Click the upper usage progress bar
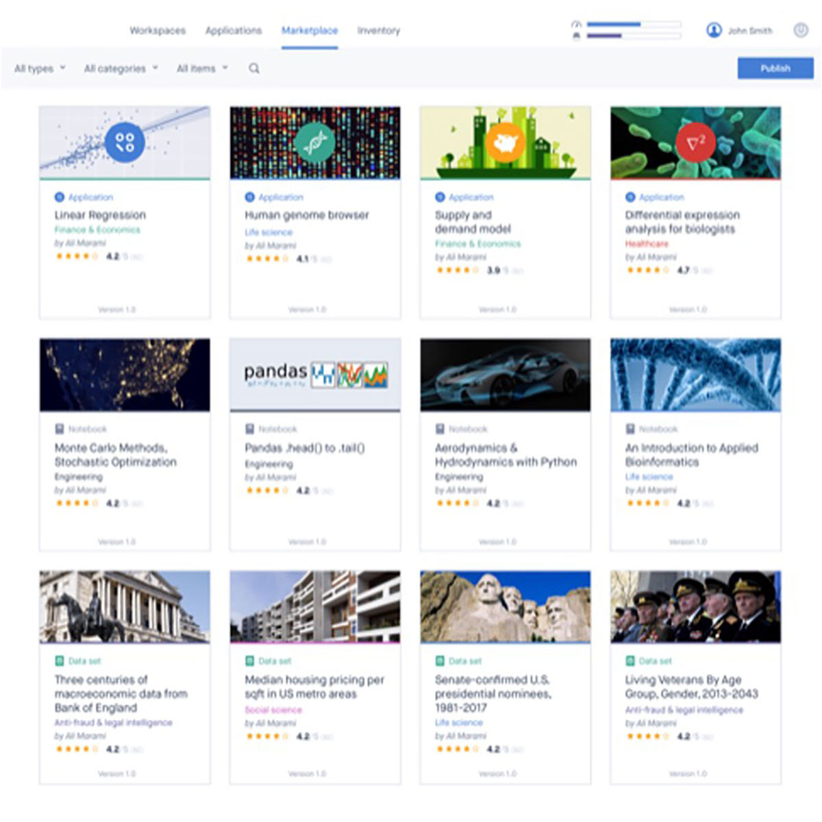822x822 pixels. (633, 25)
